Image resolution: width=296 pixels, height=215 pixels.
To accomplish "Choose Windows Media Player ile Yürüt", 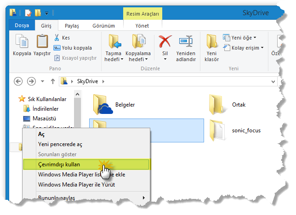I will pyautogui.click(x=86, y=184).
